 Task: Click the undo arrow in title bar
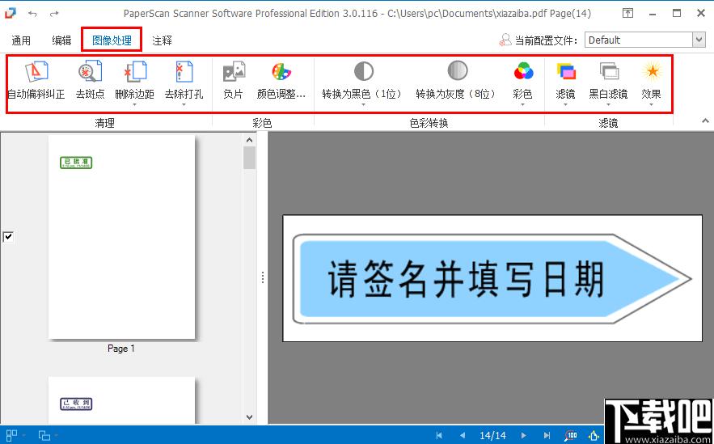[32, 14]
